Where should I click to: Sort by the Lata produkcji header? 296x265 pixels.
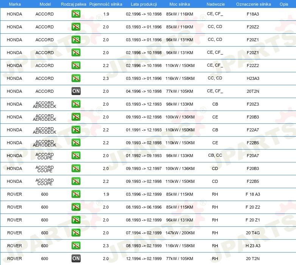click(x=143, y=4)
